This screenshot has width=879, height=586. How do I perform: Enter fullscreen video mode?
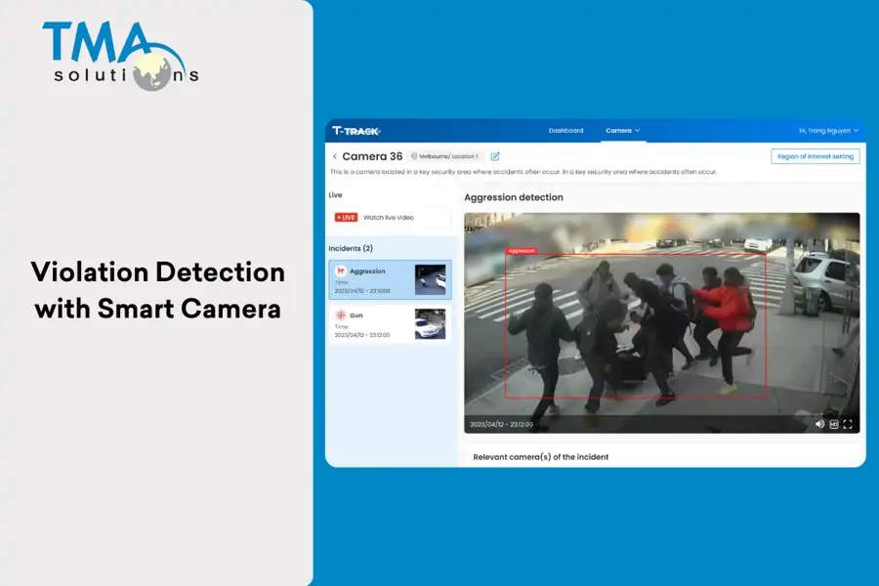[848, 425]
